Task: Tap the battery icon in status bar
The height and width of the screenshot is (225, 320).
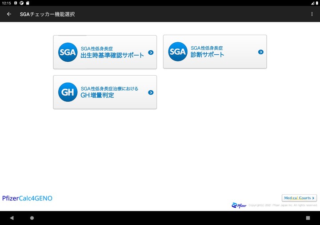Action: [313, 3]
